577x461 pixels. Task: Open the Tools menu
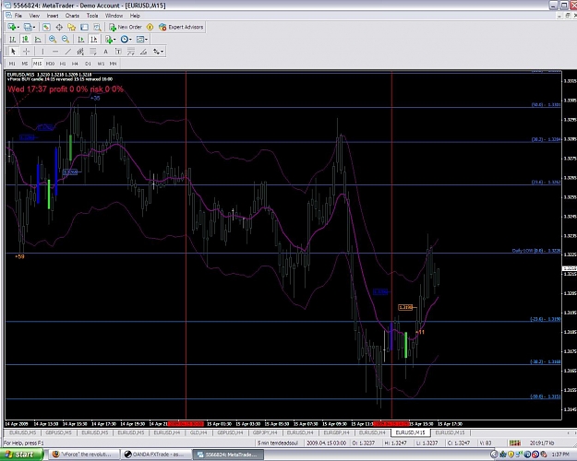click(x=92, y=16)
